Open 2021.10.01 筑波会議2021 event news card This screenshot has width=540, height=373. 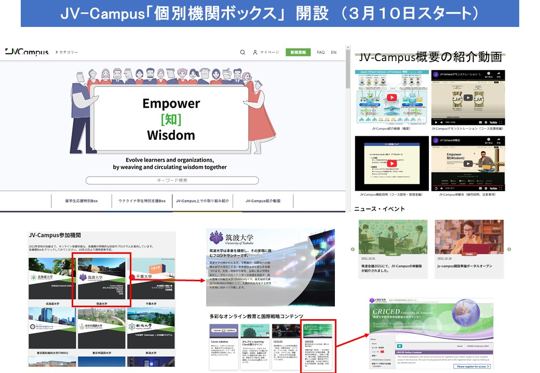tap(393, 249)
